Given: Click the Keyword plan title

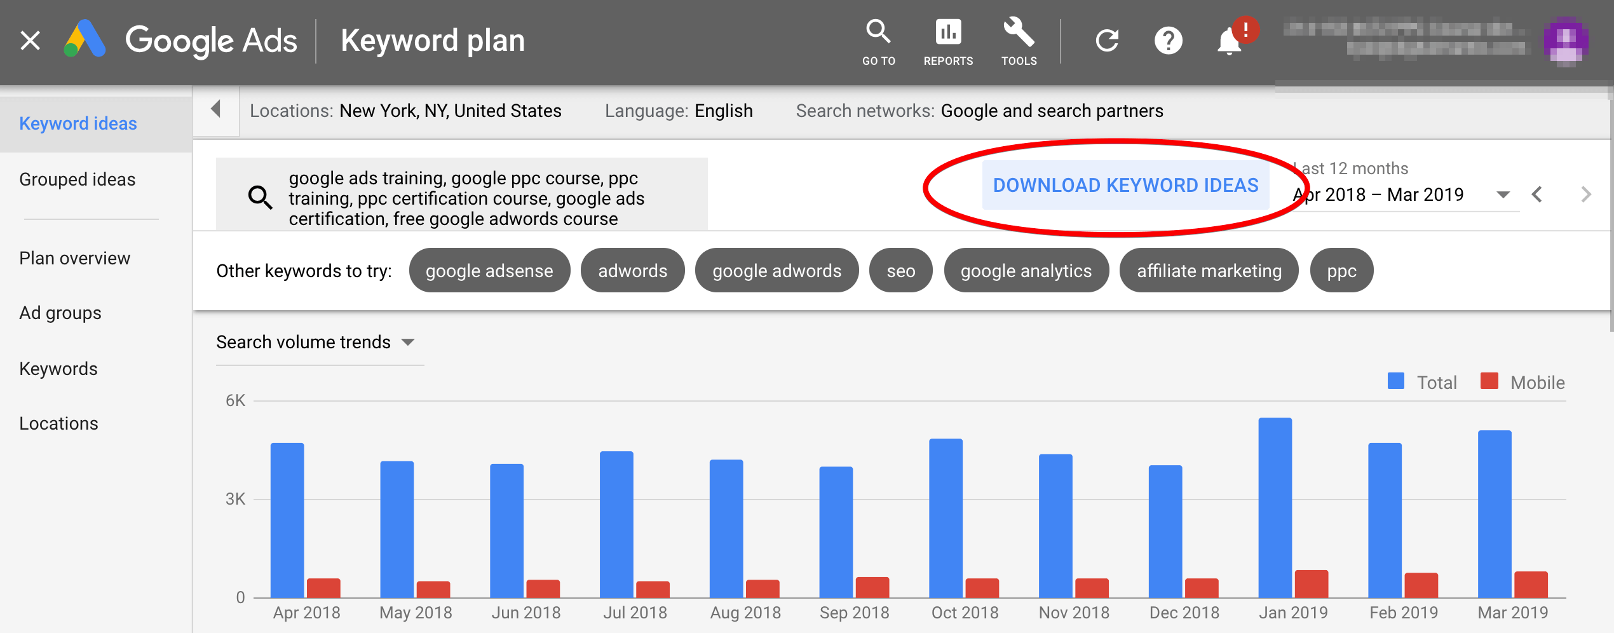Looking at the screenshot, I should (433, 41).
